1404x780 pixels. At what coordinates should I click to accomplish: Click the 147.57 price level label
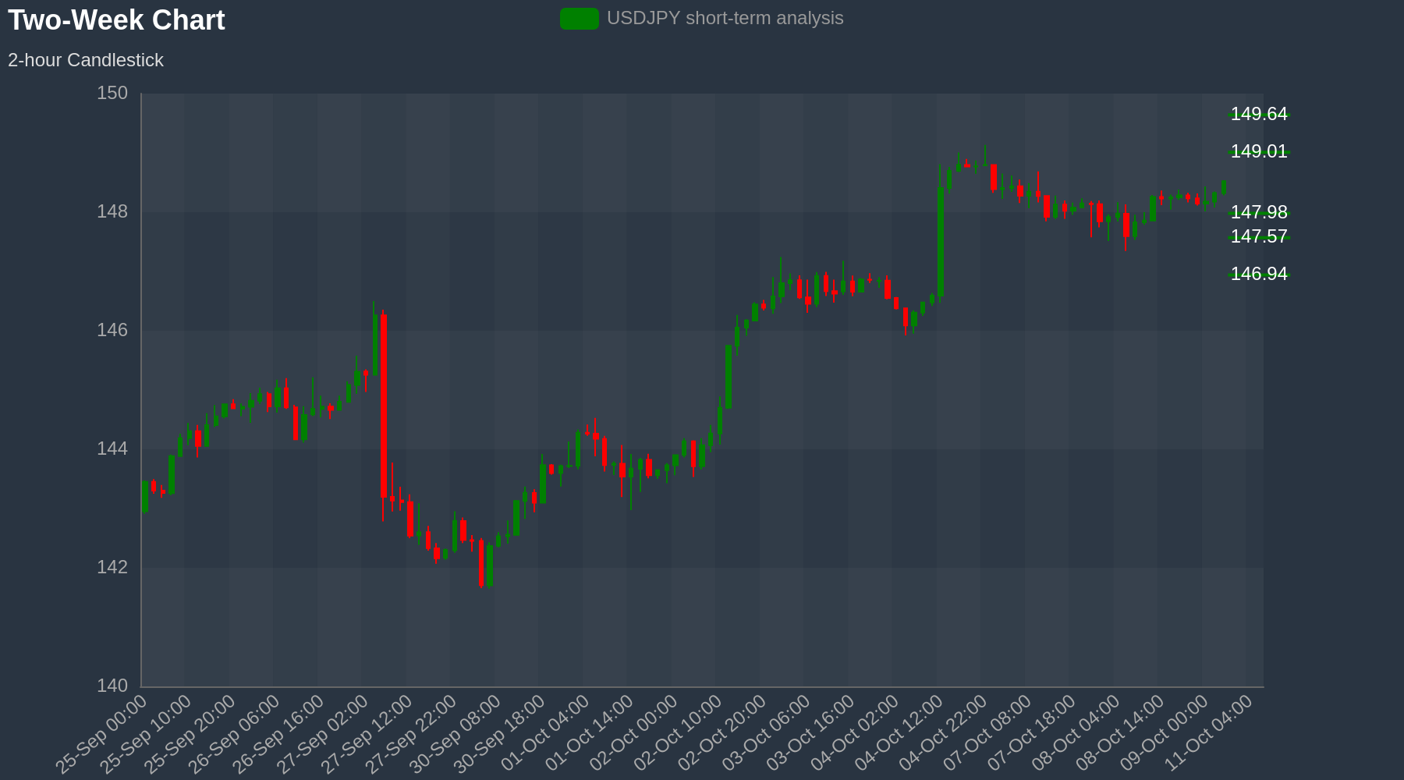[x=1258, y=236]
